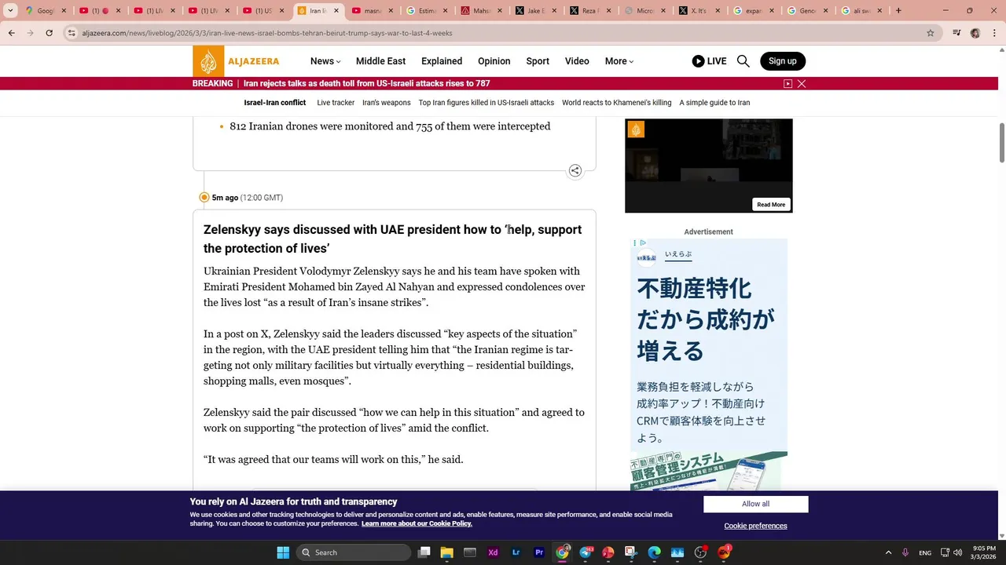Bookmark this page with the star
Image resolution: width=1006 pixels, height=565 pixels.
(931, 33)
